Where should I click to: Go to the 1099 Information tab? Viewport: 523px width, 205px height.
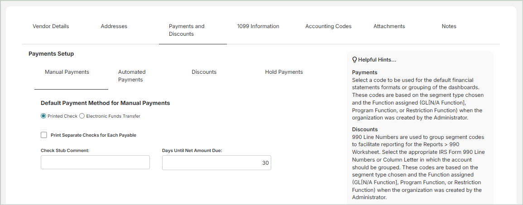point(258,26)
